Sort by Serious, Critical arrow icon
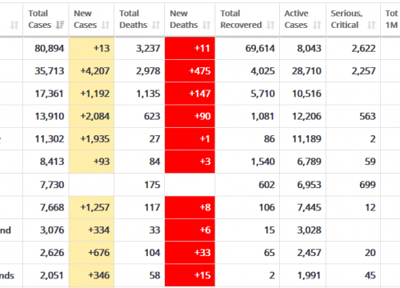Screen dimensions: 400x288 (371, 25)
